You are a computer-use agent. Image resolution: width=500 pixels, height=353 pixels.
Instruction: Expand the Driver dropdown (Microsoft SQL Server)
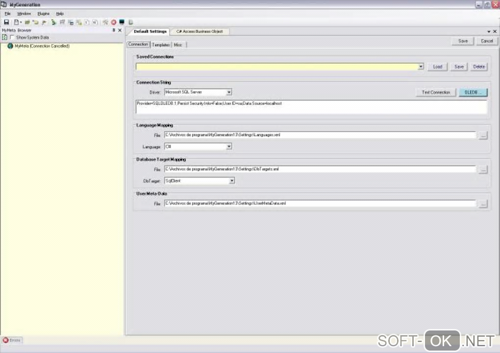229,92
